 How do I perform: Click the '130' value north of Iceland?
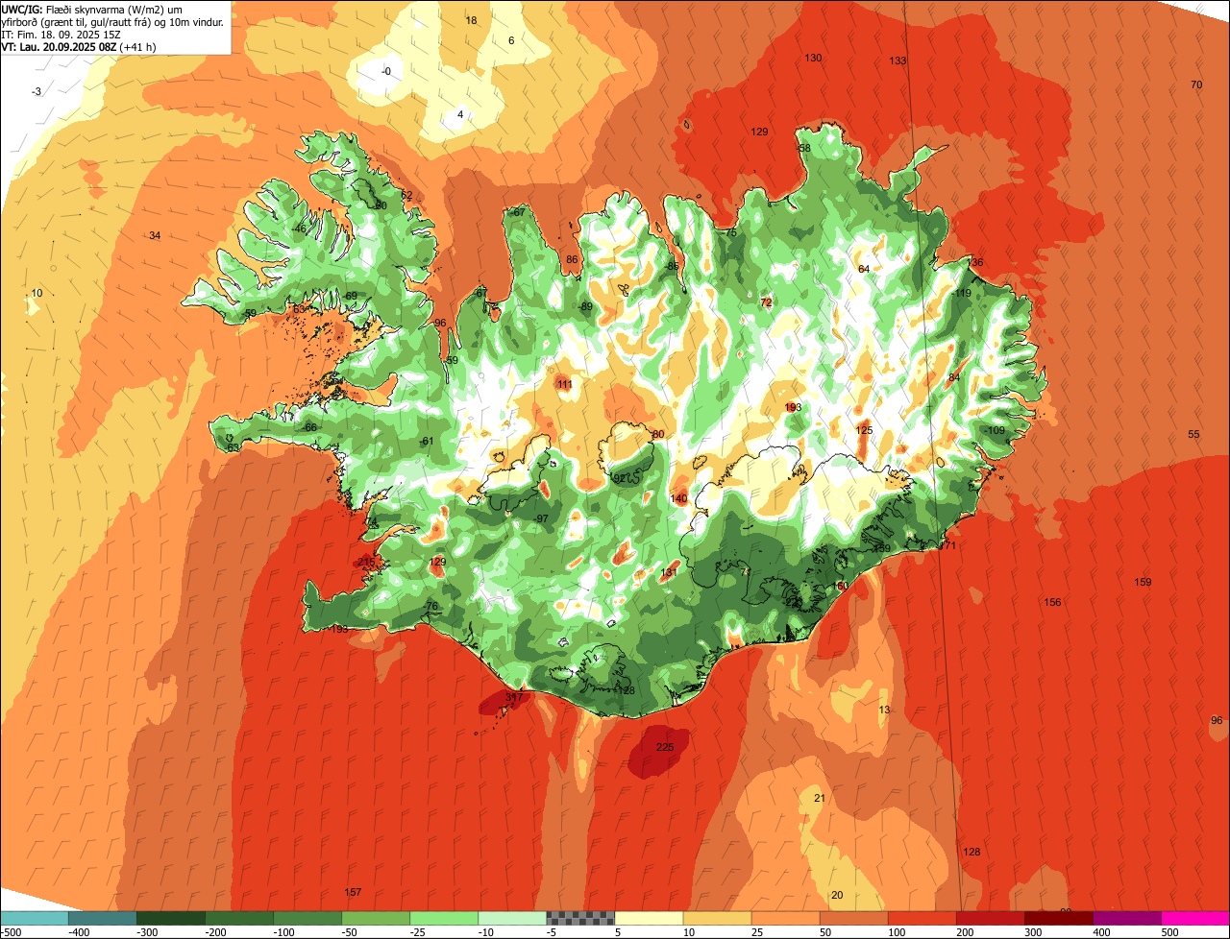pos(813,58)
